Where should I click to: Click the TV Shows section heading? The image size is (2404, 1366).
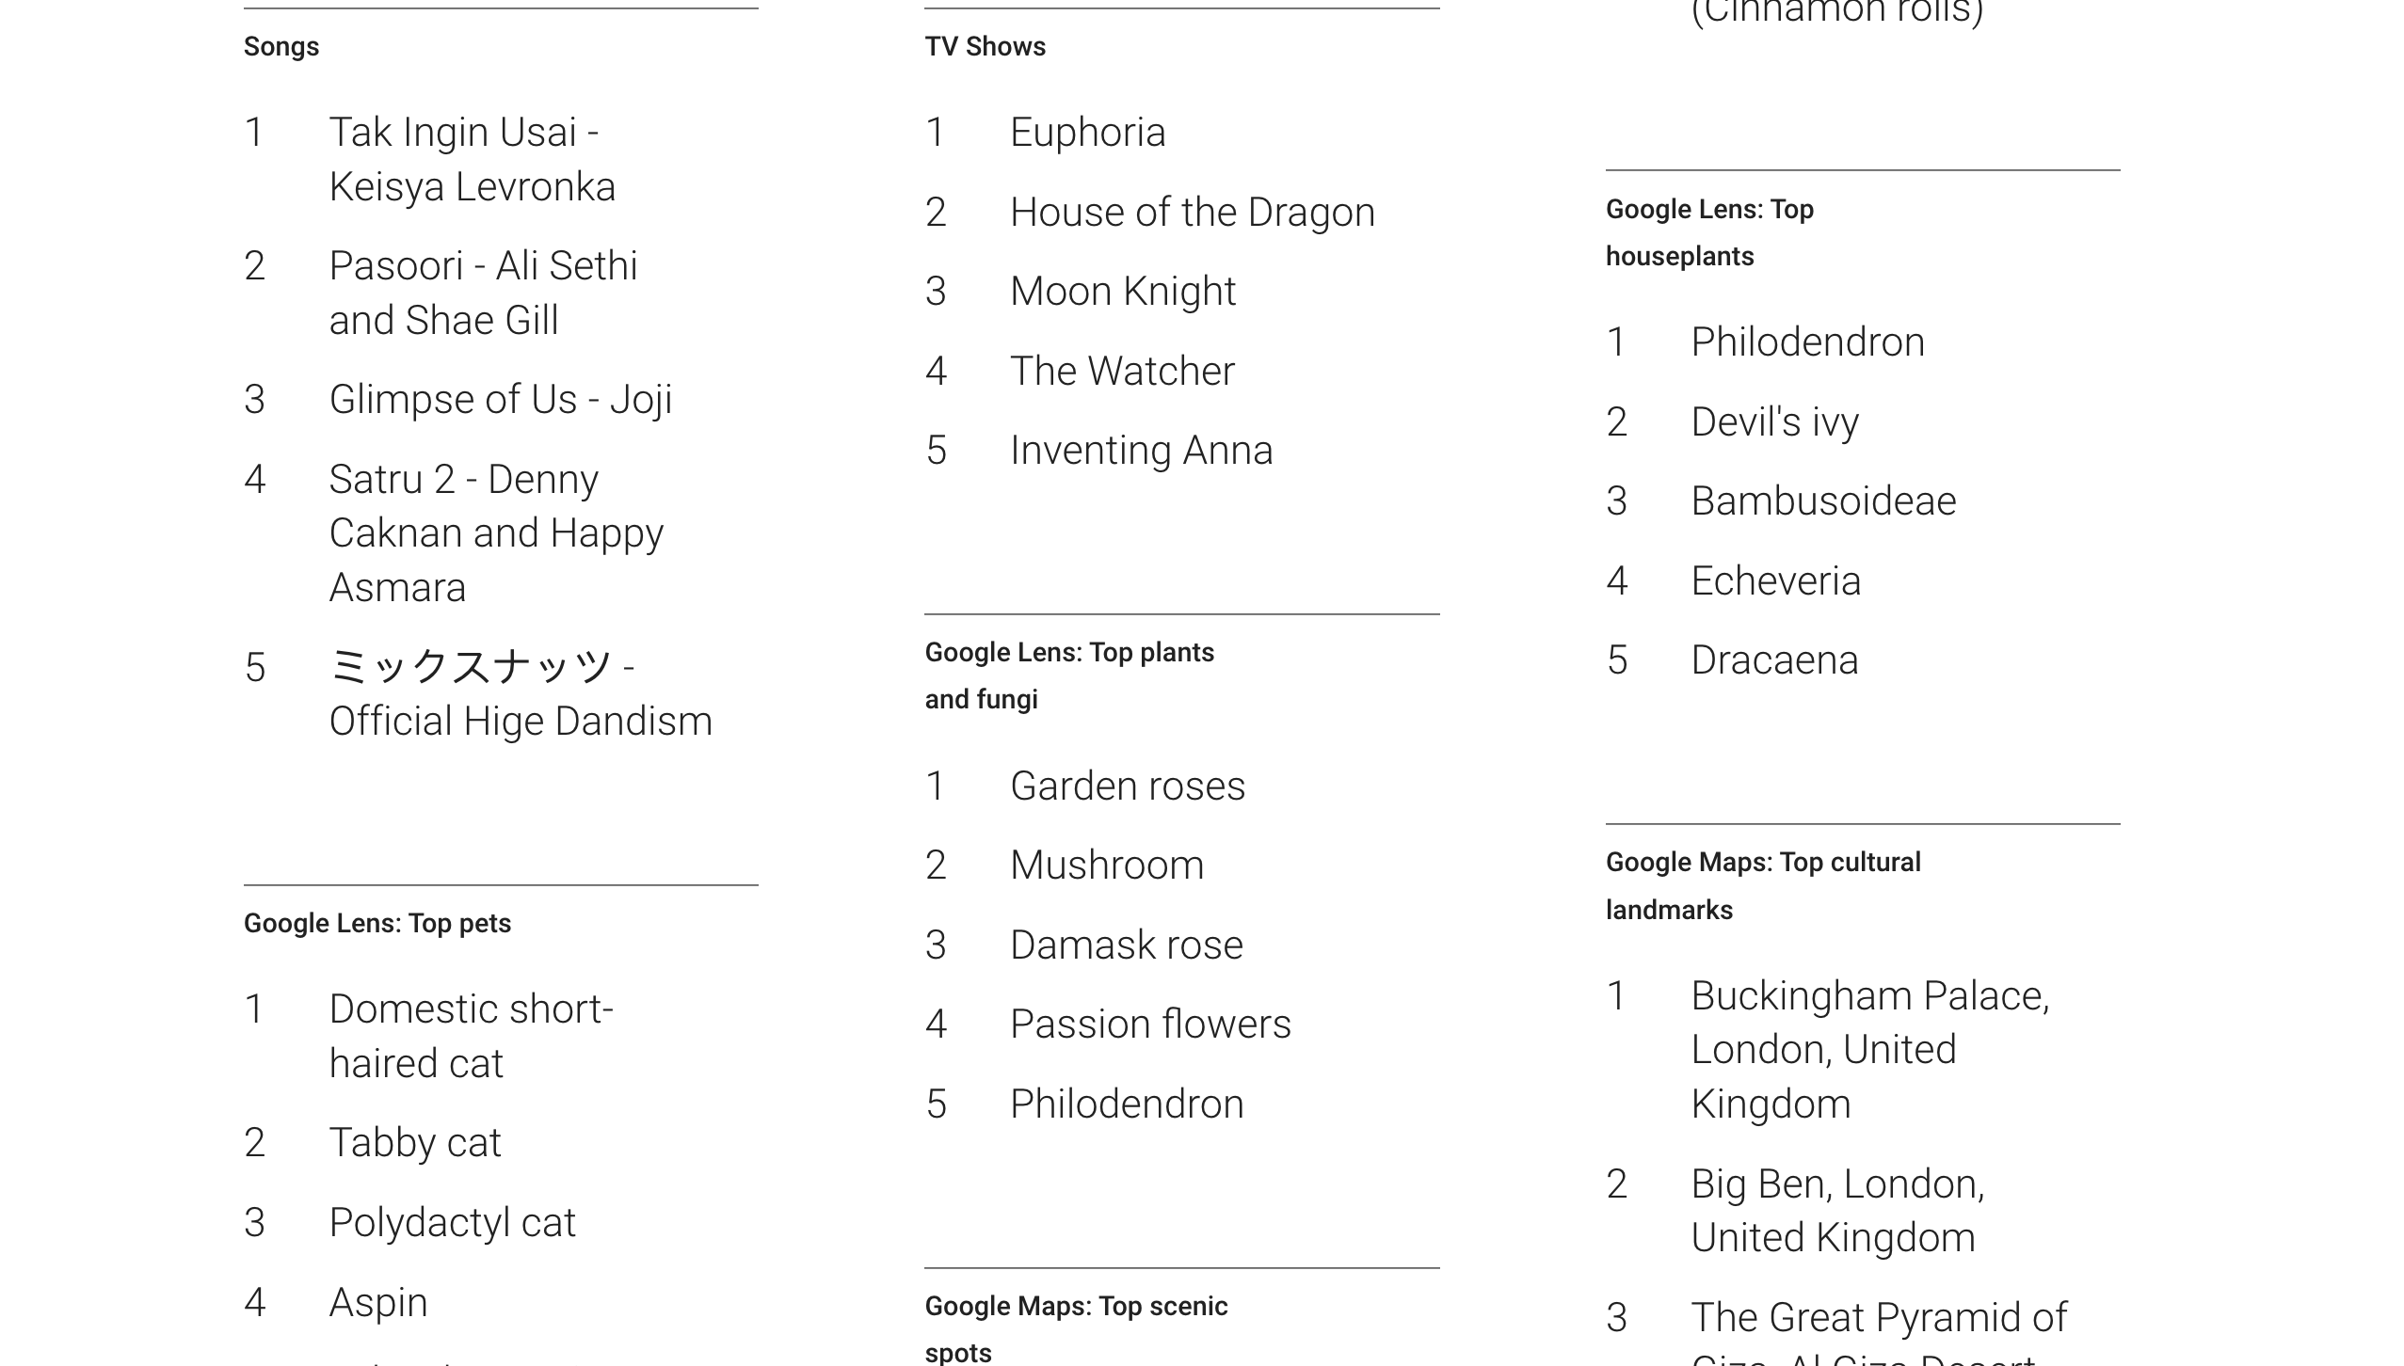[x=985, y=46]
